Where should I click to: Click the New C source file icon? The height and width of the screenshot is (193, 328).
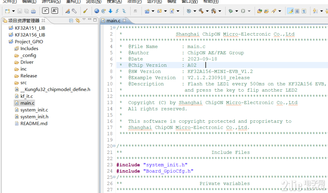tap(172, 11)
